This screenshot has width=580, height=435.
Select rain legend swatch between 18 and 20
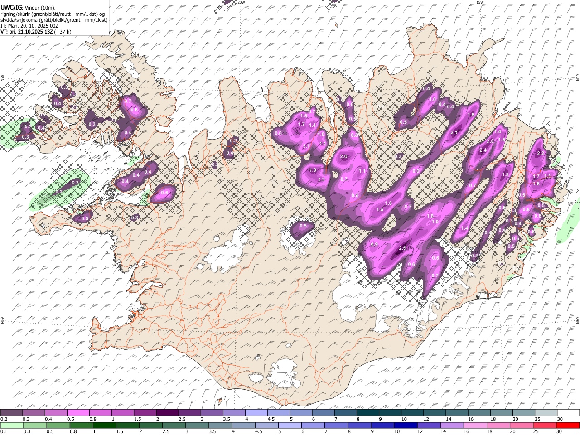pos(499,425)
